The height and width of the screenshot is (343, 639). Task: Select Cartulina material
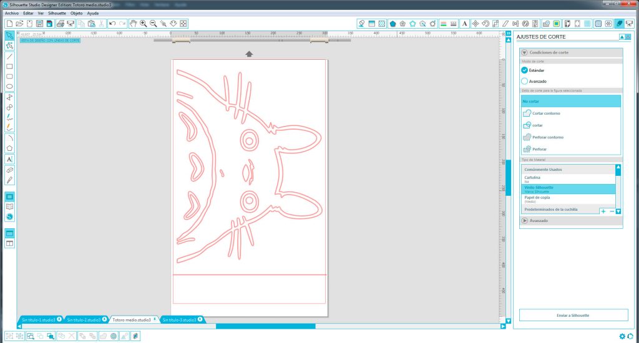click(568, 179)
